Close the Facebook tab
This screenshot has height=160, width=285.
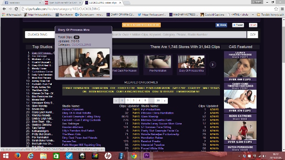tap(40, 3)
